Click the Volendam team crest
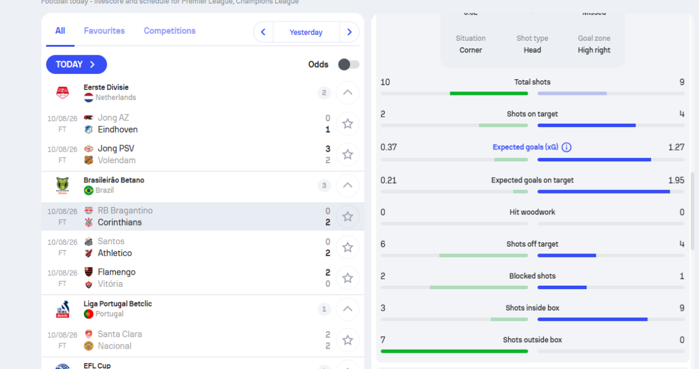Image resolution: width=699 pixels, height=369 pixels. pos(89,160)
